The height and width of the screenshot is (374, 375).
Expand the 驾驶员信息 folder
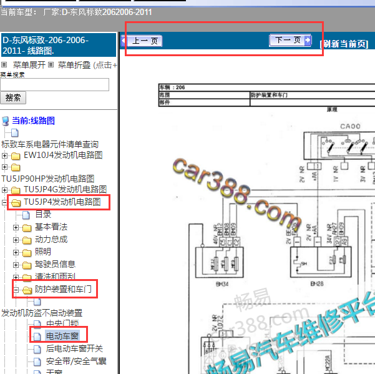point(16,265)
